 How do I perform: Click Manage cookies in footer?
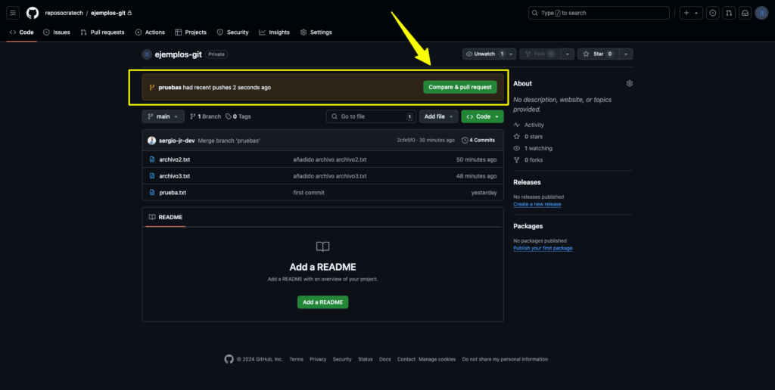437,360
